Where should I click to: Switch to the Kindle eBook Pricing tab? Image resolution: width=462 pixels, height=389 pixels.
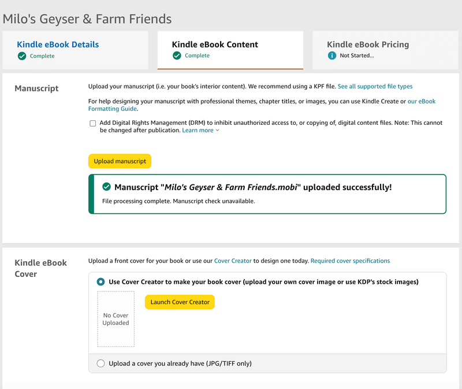pyautogui.click(x=368, y=45)
